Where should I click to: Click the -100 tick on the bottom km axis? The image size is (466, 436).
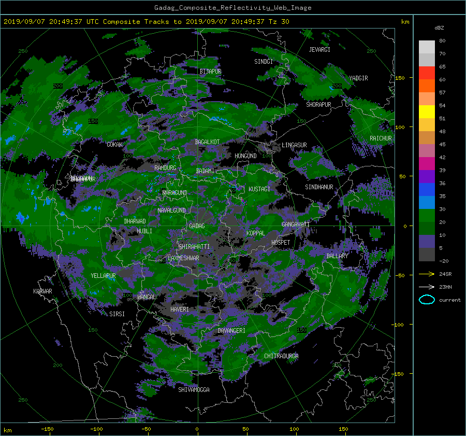(x=96, y=429)
